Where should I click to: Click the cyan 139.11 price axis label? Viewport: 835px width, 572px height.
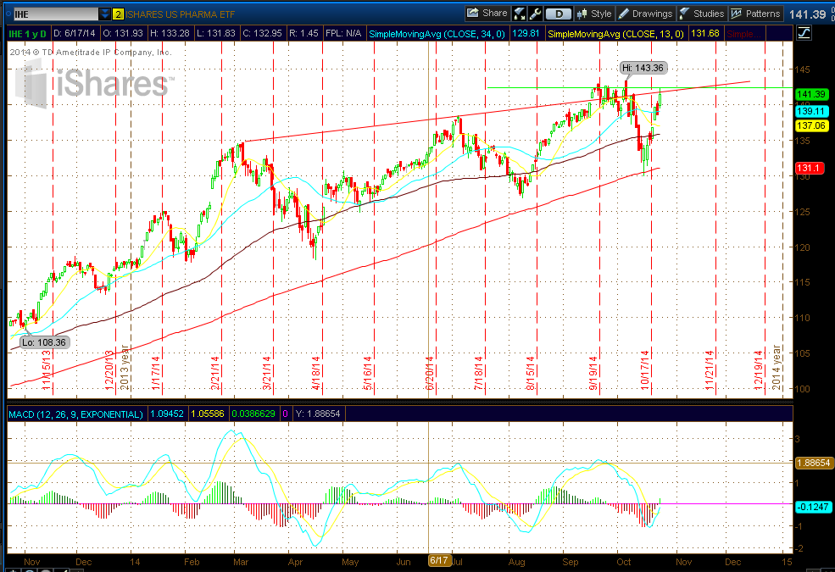coord(811,111)
